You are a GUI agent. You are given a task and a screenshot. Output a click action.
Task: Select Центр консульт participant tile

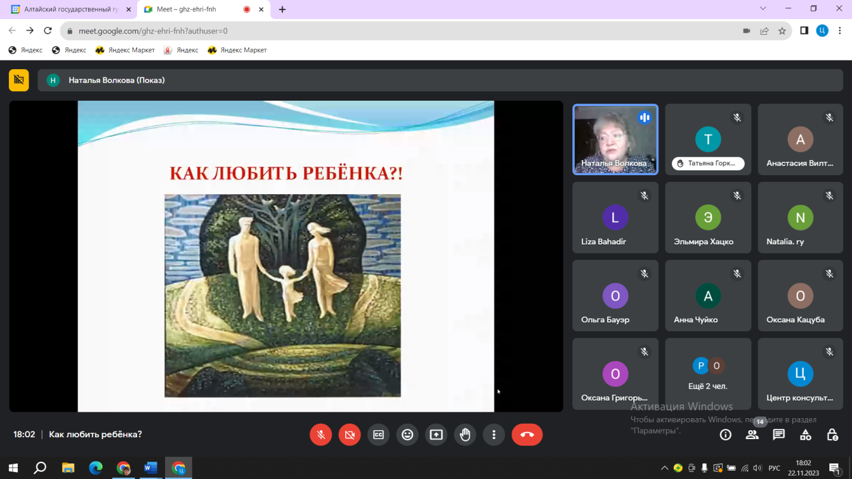pos(800,374)
